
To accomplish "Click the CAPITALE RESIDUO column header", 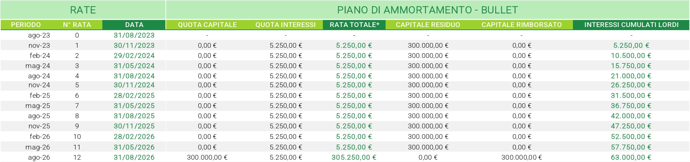I will click(428, 25).
